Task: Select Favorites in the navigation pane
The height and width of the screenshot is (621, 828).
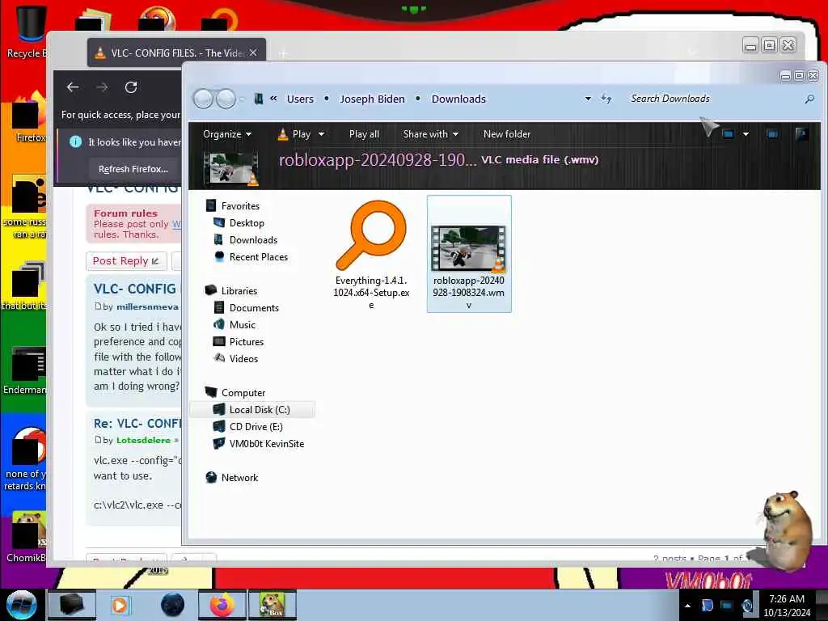Action: [240, 206]
